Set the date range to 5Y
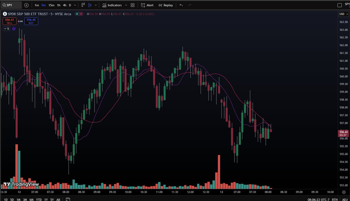The width and height of the screenshot is (350, 201). coord(52,200)
